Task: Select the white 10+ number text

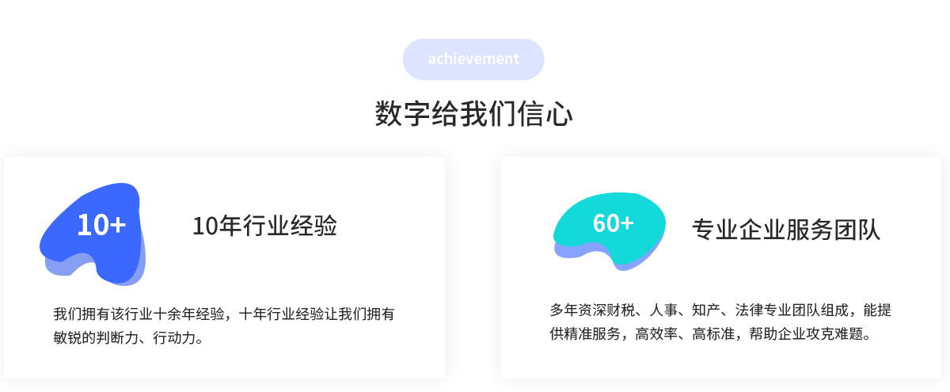Action: [x=101, y=226]
